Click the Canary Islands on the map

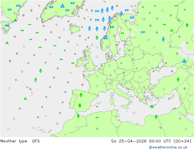pyautogui.click(x=44, y=130)
